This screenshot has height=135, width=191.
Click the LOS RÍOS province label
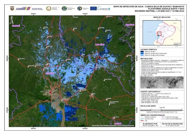point(100,45)
